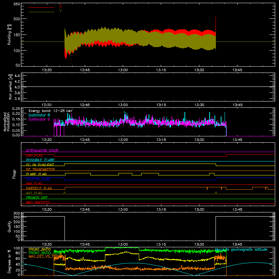Click the ATTENUATOR_STATE flag label
Viewport: 279px width, 279px height.
[42, 151]
